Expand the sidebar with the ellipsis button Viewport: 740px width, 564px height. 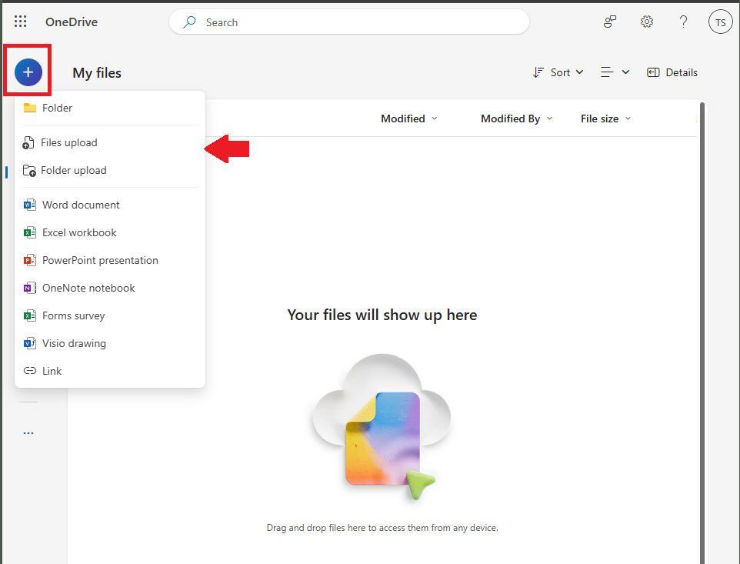[28, 432]
